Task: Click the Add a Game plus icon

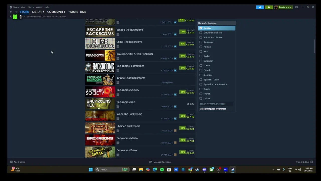Action: coord(11,162)
